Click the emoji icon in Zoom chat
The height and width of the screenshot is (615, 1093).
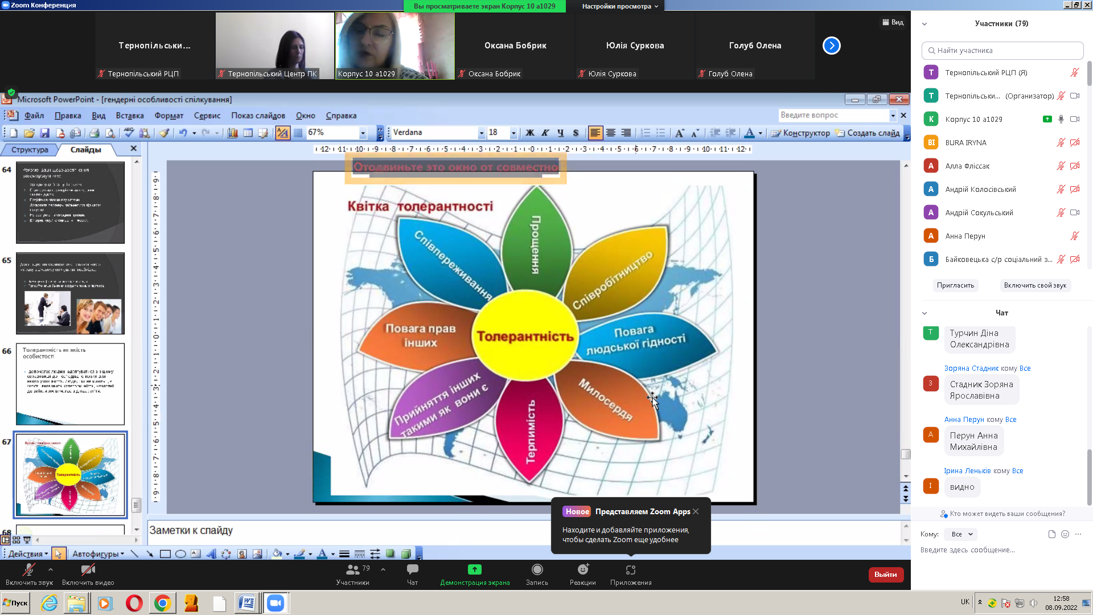[x=1065, y=534]
